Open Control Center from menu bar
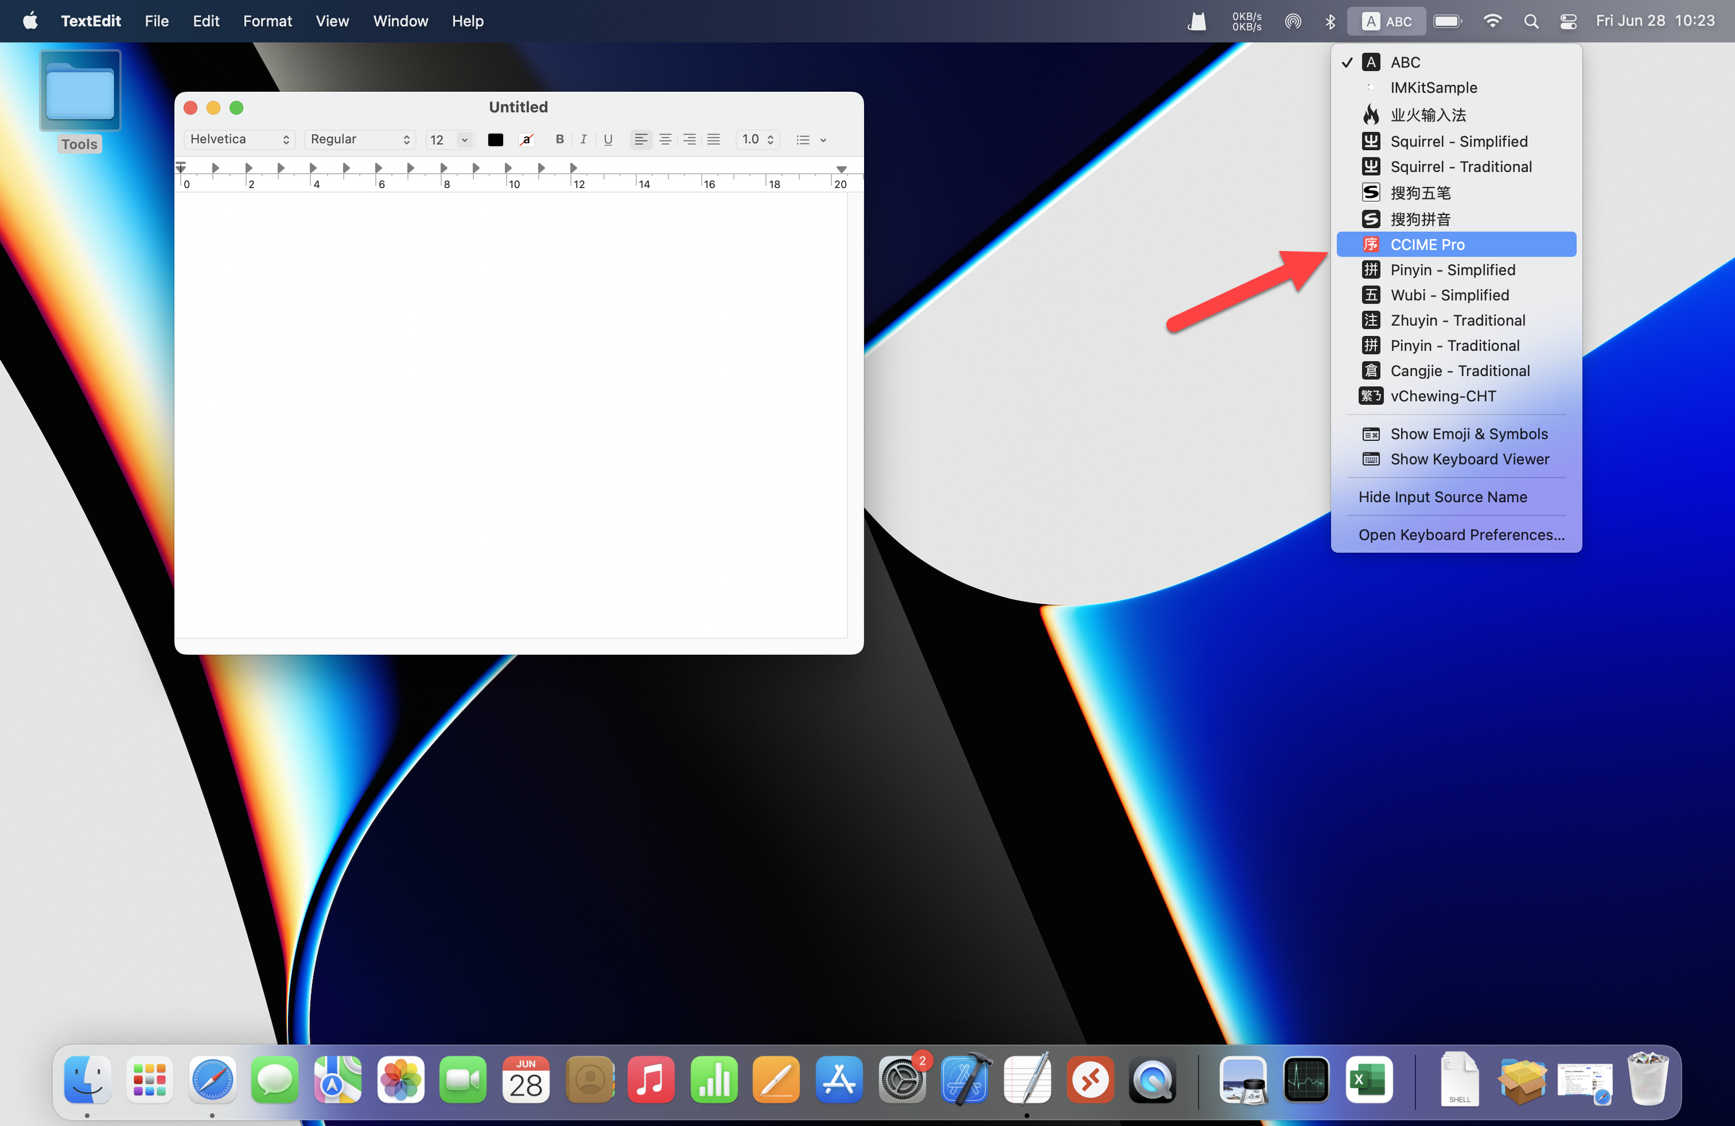 coord(1568,21)
